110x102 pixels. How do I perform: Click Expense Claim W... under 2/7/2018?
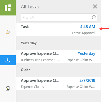pyautogui.click(x=81, y=87)
